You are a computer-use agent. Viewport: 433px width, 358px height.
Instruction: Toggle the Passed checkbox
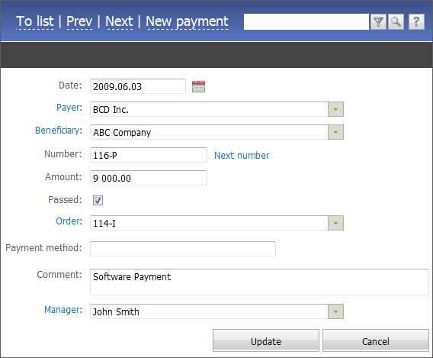[98, 200]
